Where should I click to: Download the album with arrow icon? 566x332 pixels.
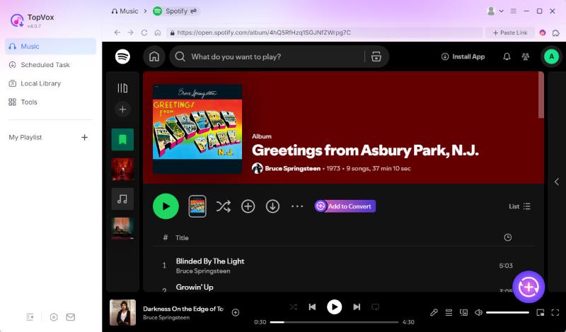tap(272, 206)
